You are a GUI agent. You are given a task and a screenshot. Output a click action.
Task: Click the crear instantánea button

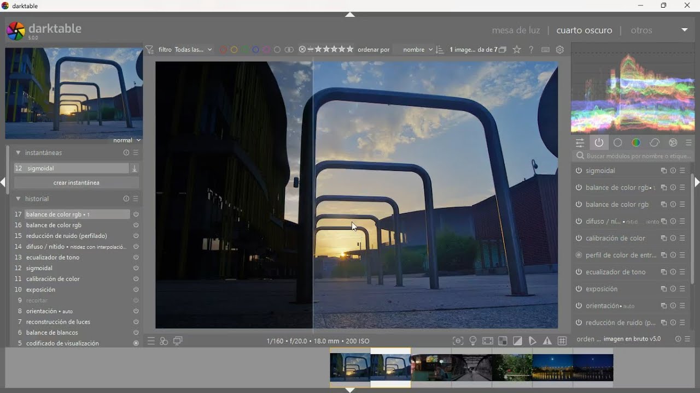76,183
